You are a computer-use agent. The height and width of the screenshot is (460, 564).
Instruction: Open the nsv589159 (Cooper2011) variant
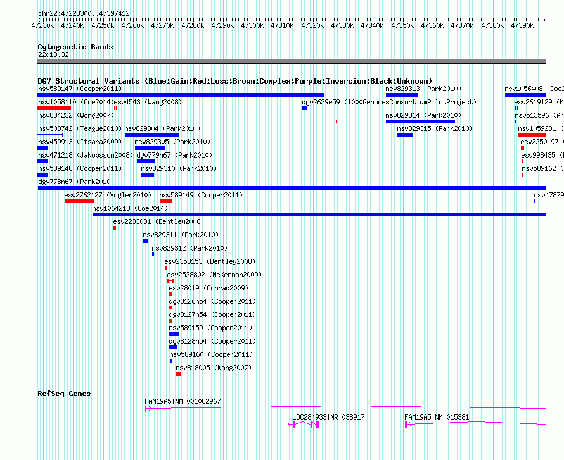211,328
